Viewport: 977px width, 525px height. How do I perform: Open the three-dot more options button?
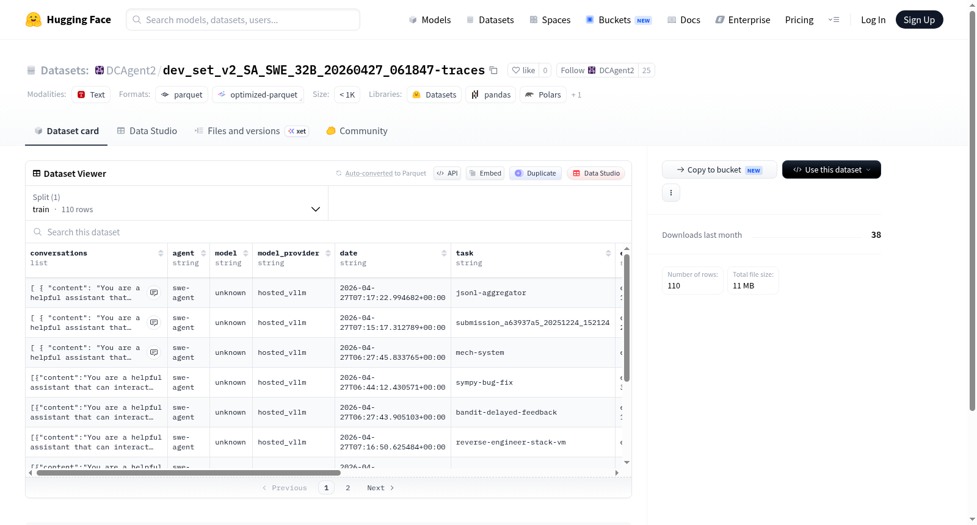click(x=671, y=193)
